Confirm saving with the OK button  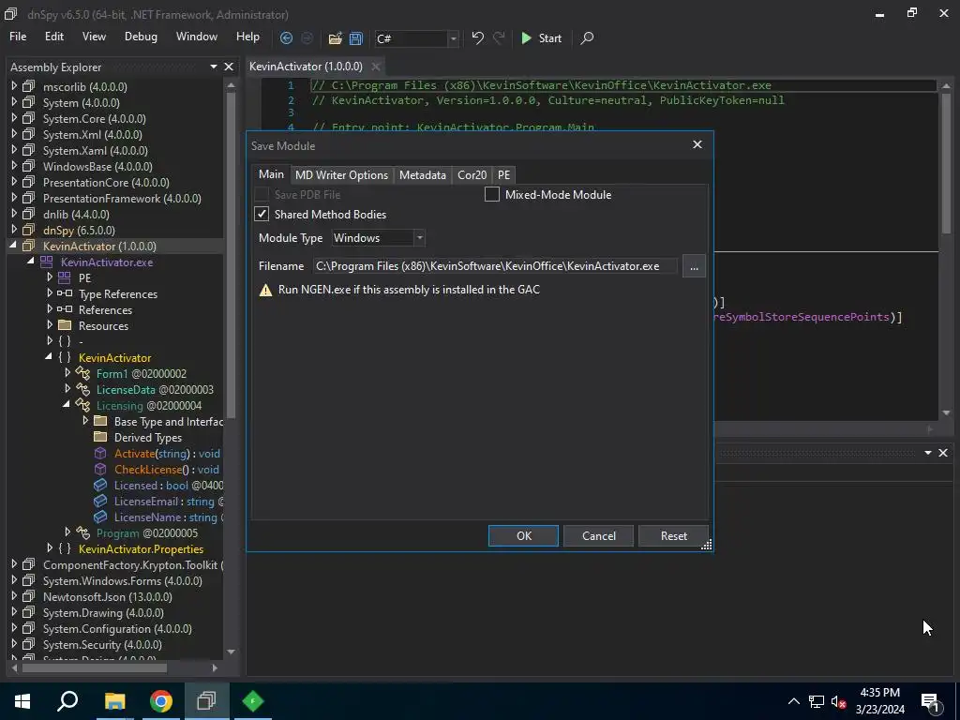click(523, 535)
